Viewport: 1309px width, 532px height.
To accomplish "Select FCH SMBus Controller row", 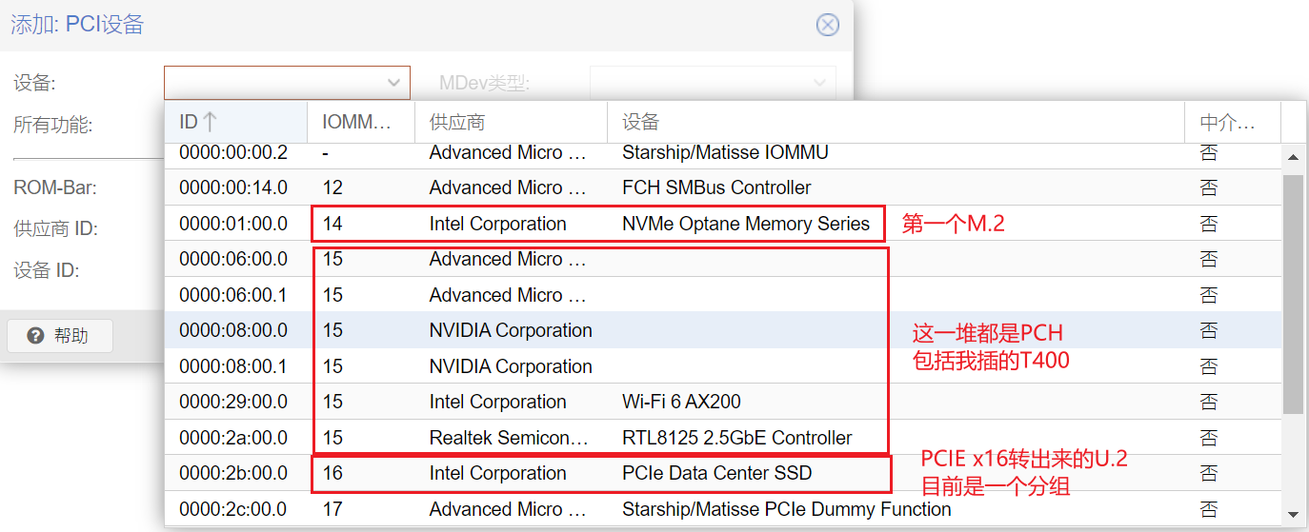I will pos(723,187).
